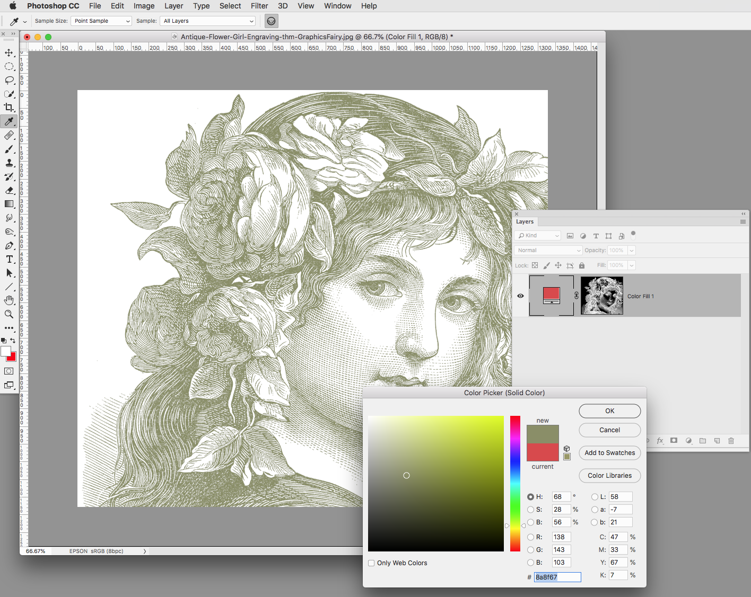Select the Horizontal Type tool

pos(9,260)
